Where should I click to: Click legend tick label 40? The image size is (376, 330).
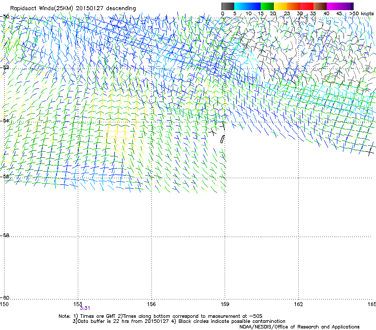click(x=326, y=14)
